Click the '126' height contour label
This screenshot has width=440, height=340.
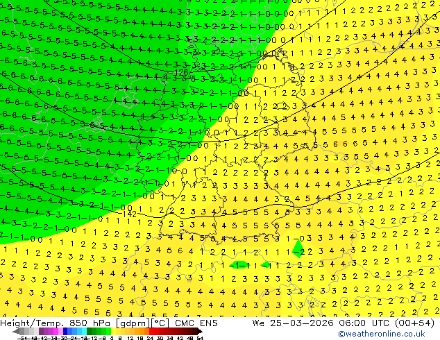pyautogui.click(x=180, y=73)
